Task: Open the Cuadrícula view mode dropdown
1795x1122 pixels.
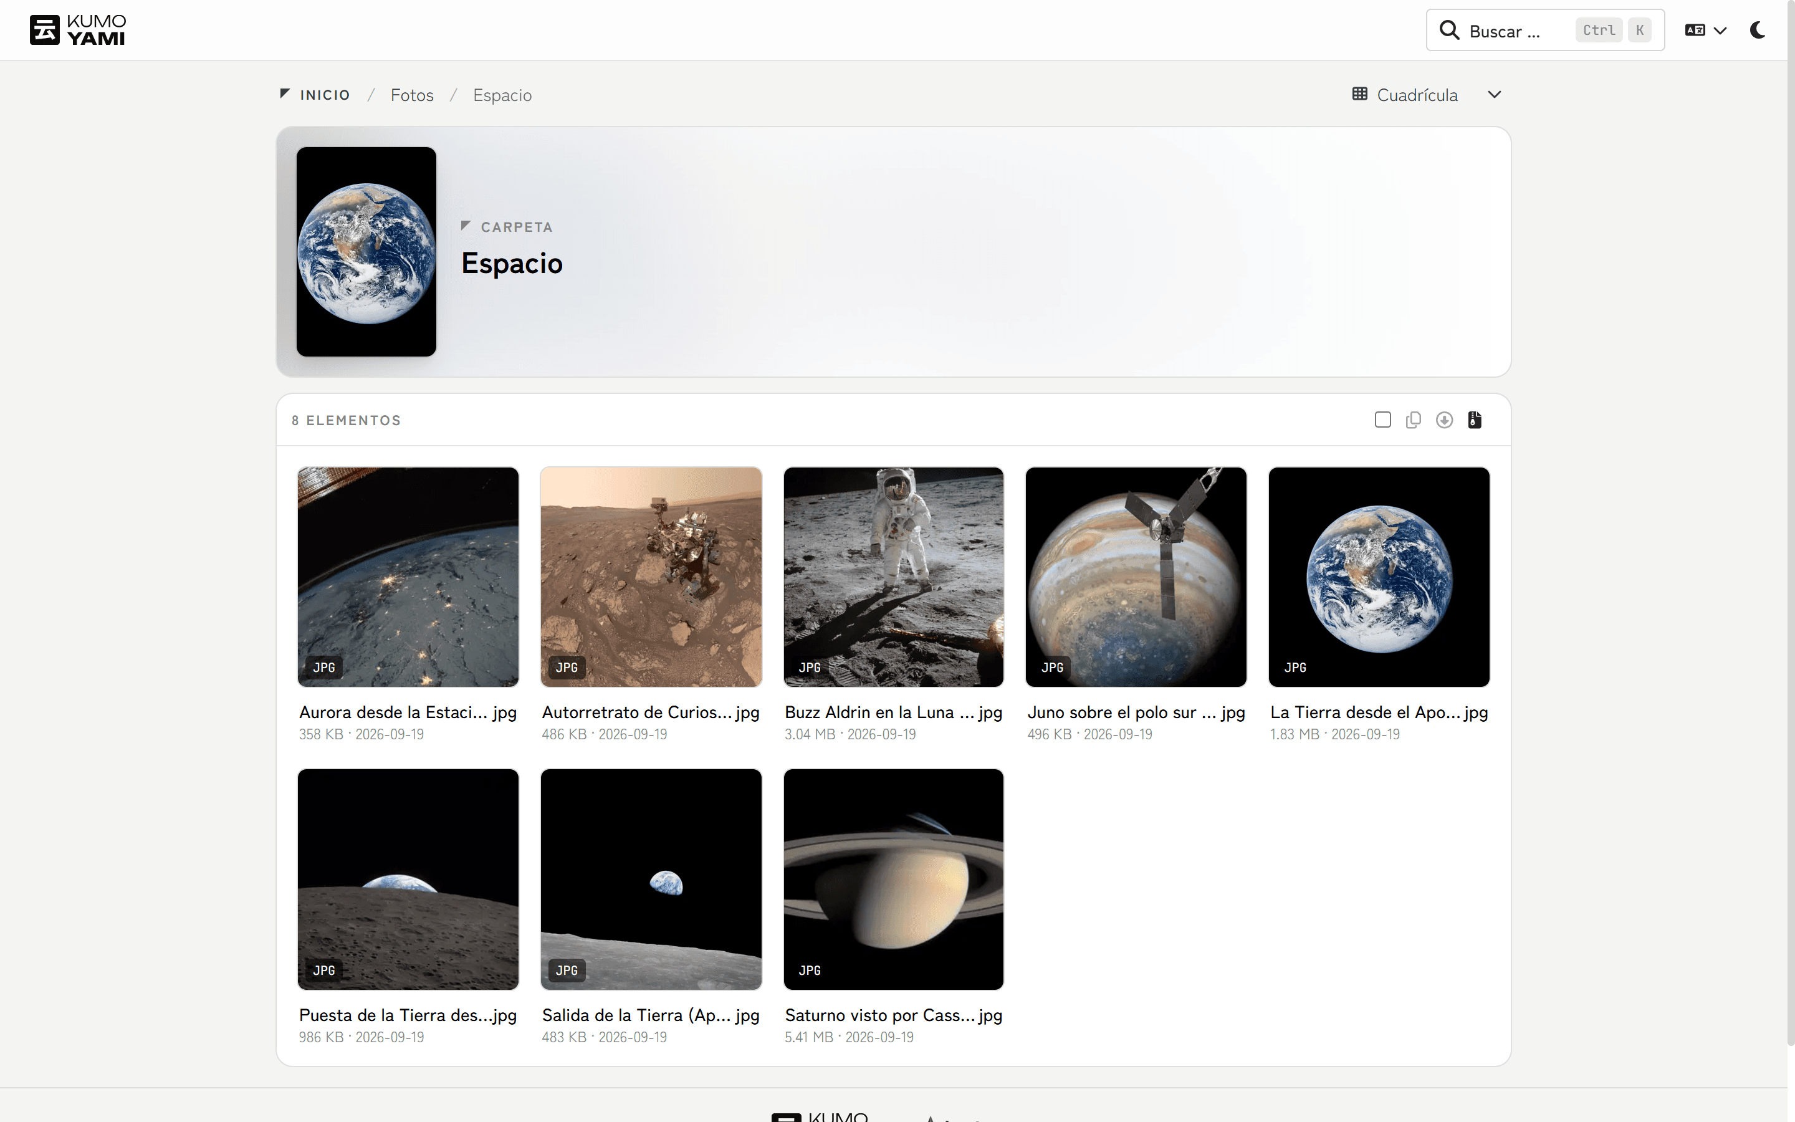Action: (x=1427, y=95)
